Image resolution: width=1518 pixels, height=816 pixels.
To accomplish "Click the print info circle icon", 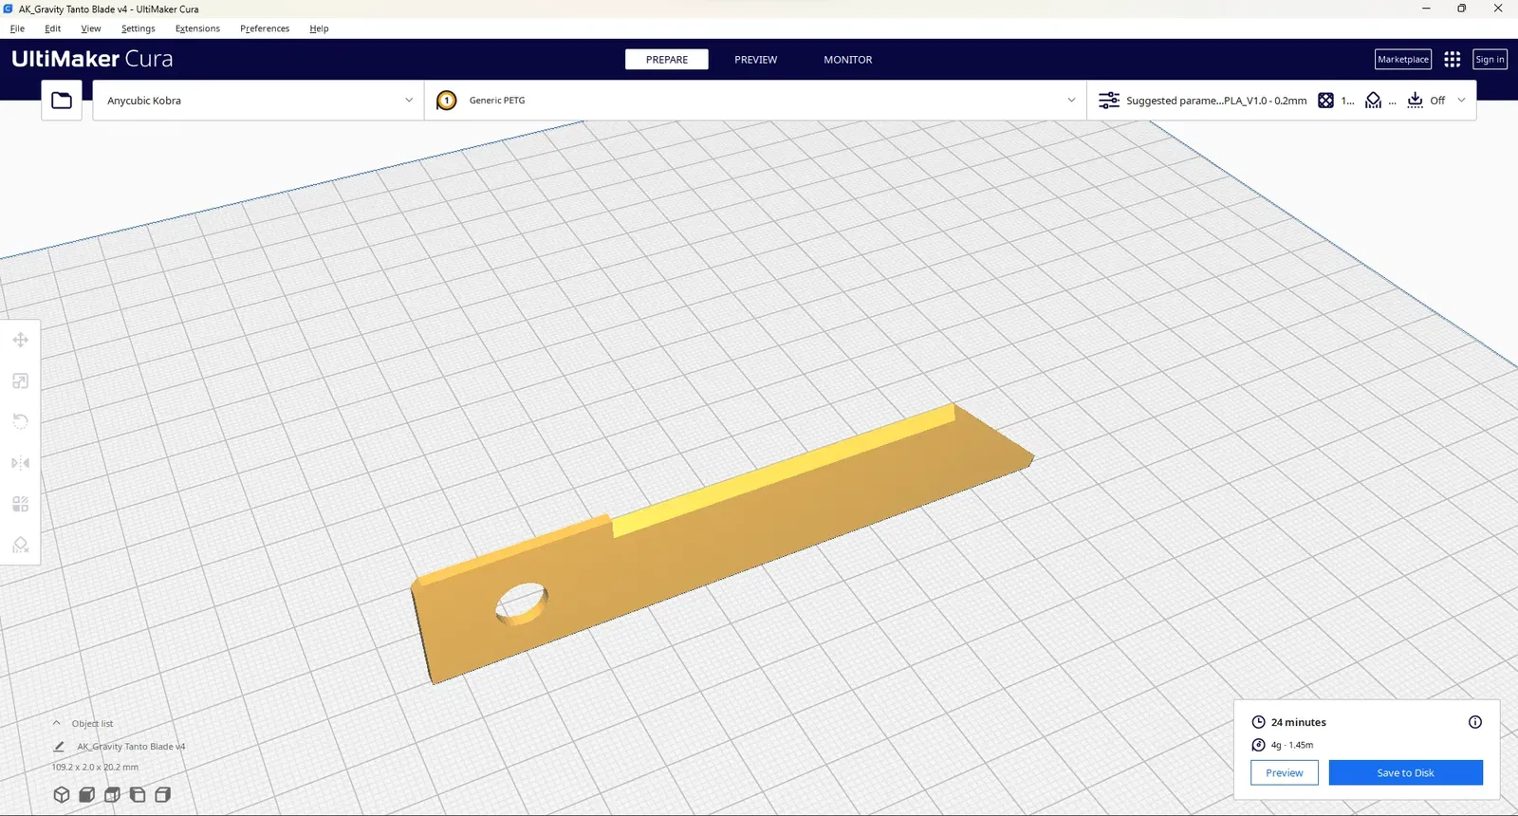I will coord(1475,722).
